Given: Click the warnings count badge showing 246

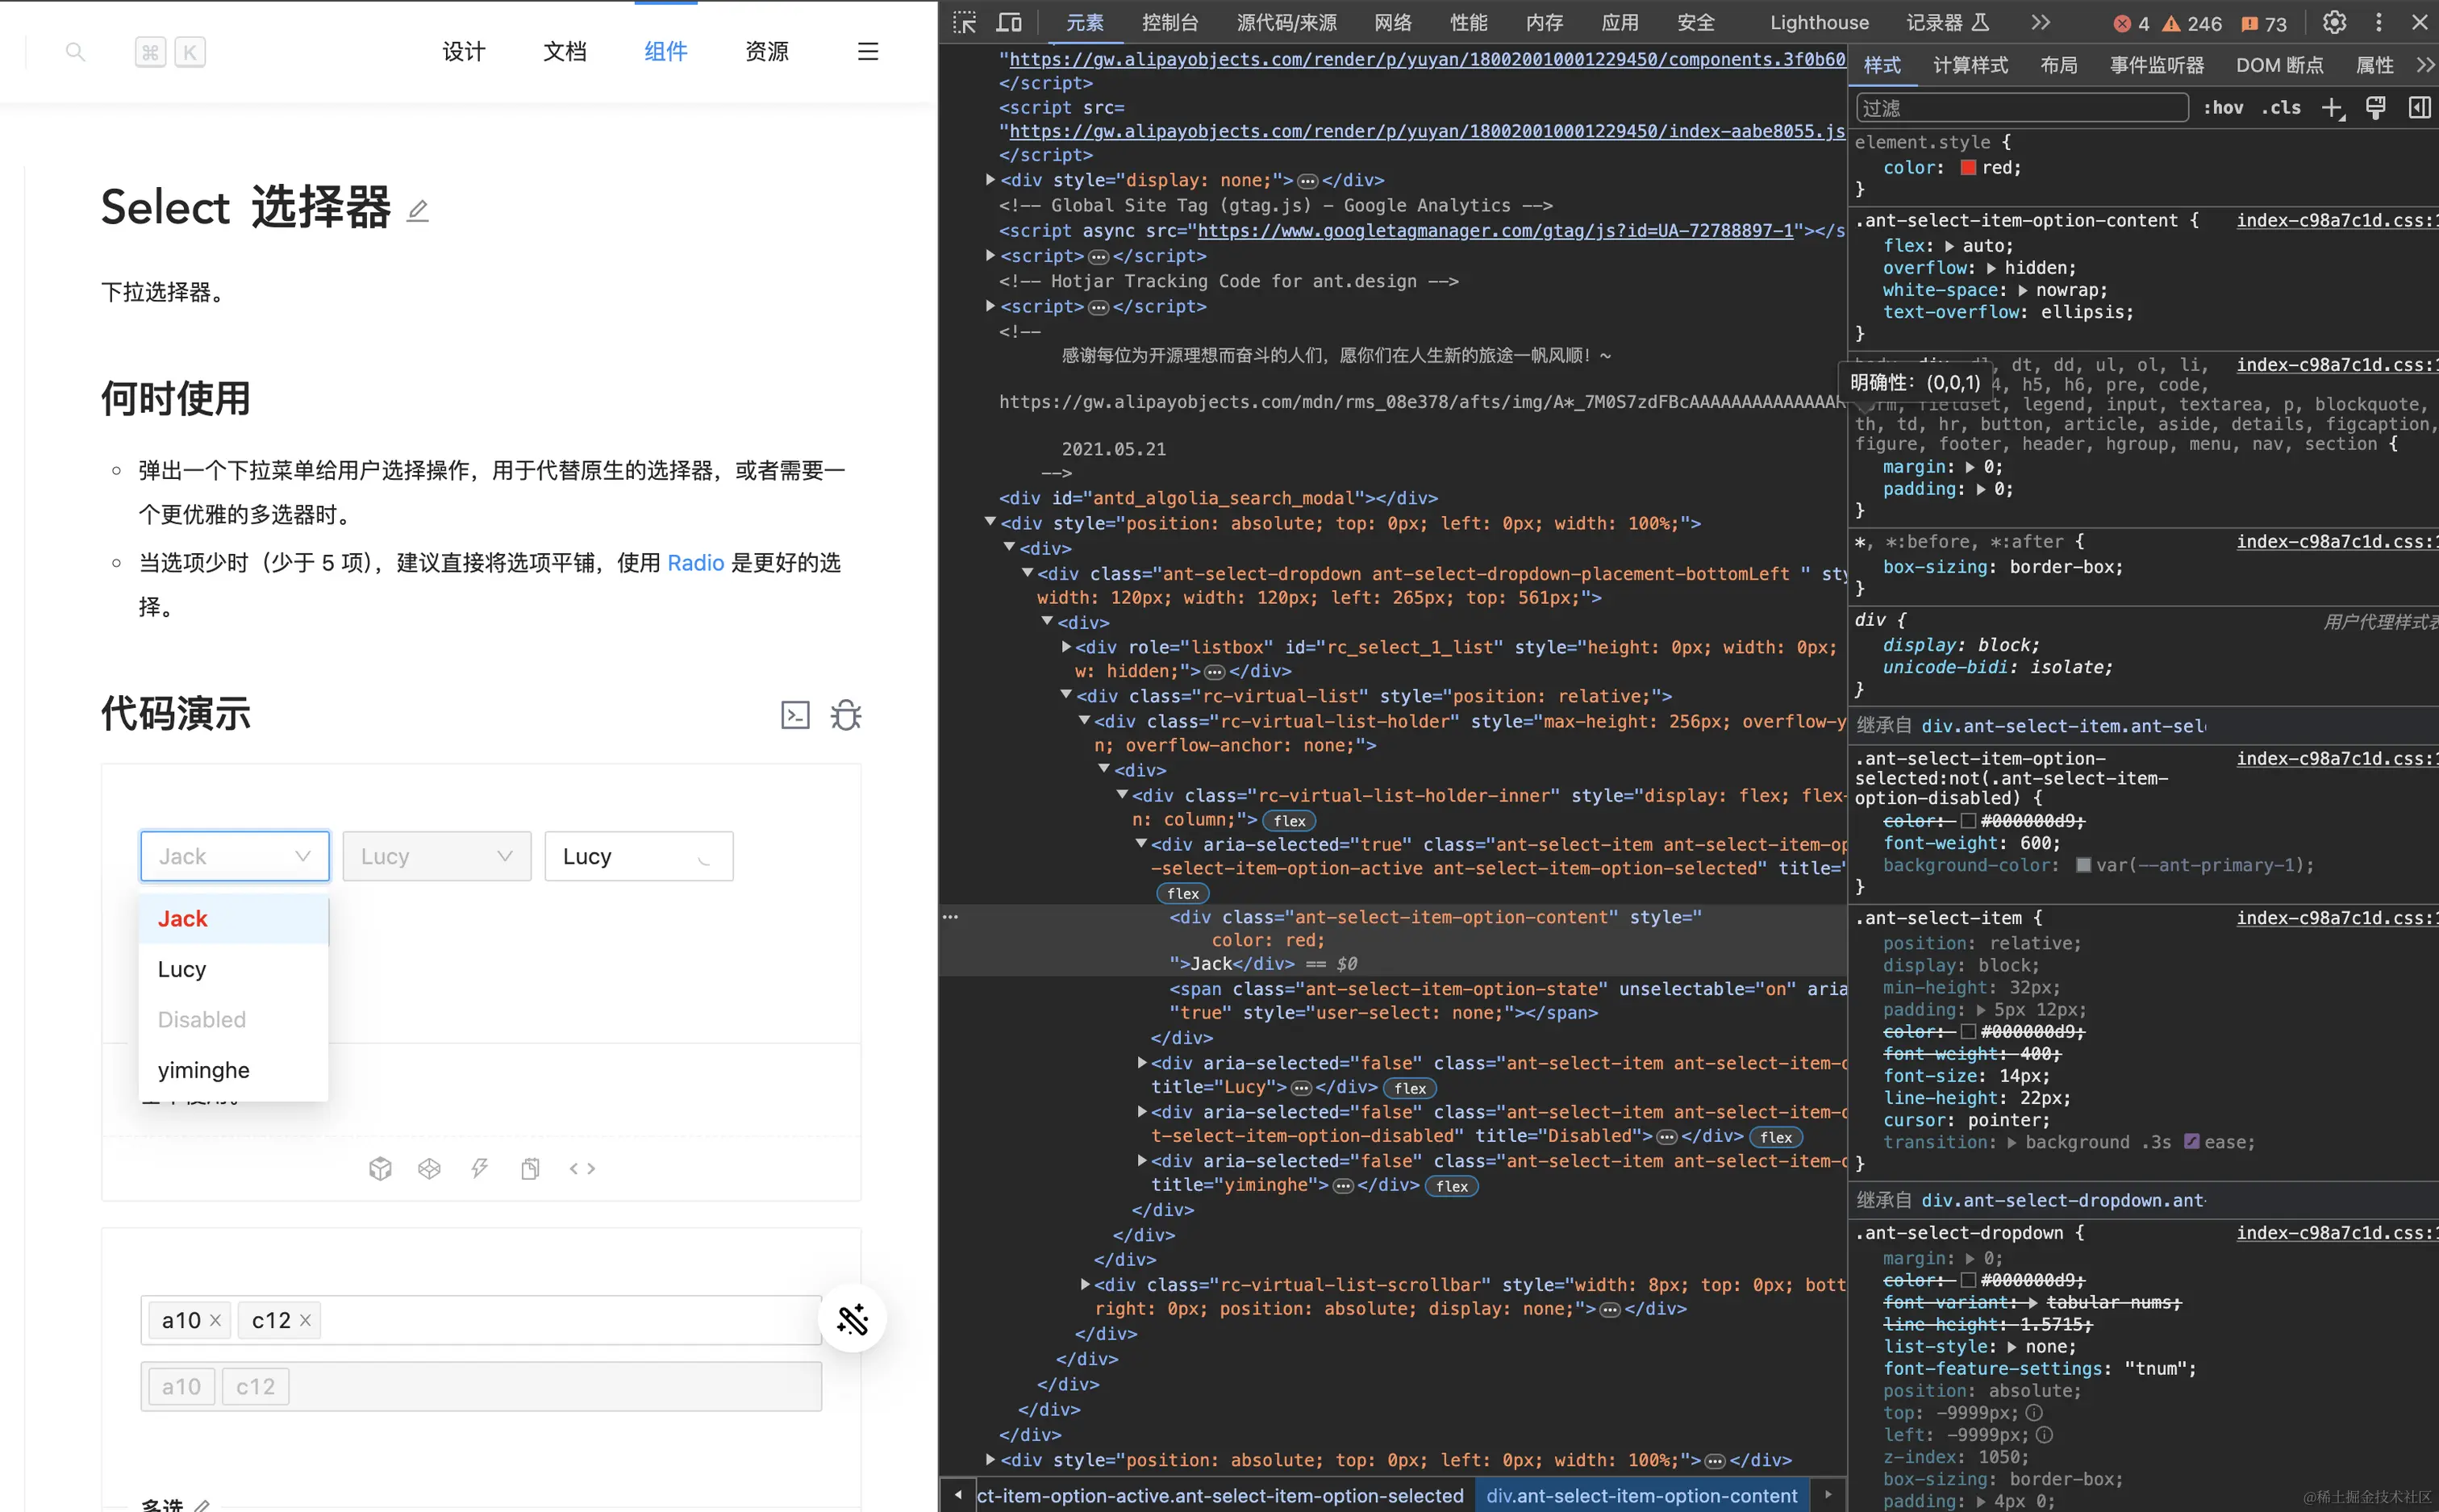Looking at the screenshot, I should 2192,23.
